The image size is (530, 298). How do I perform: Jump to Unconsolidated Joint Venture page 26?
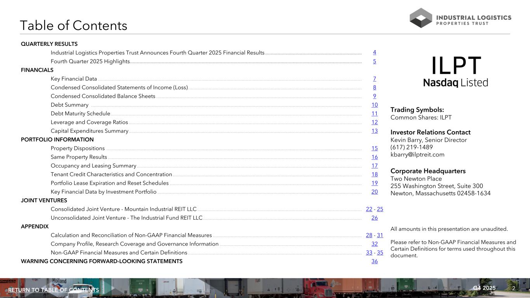click(374, 218)
